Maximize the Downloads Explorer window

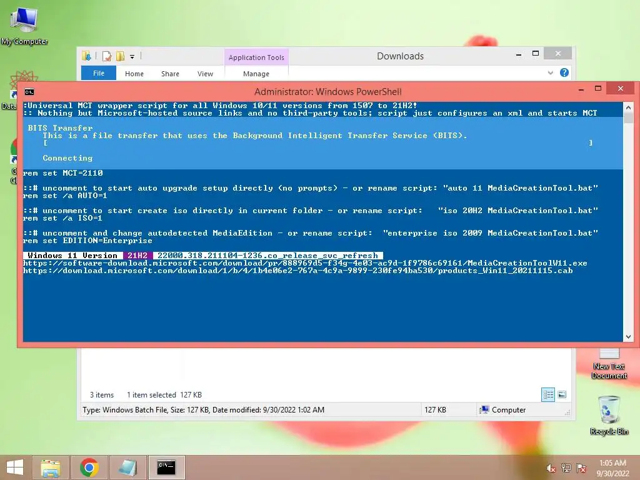pyautogui.click(x=536, y=54)
